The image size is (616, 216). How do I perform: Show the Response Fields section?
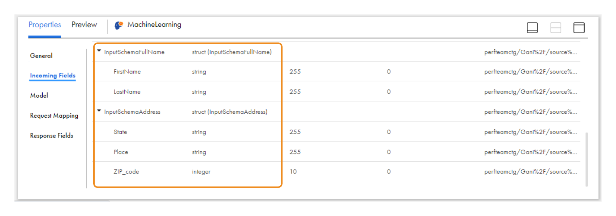pos(52,136)
